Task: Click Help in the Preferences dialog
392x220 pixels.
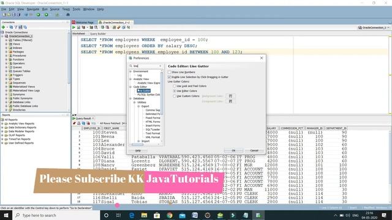Action: pyautogui.click(x=138, y=151)
